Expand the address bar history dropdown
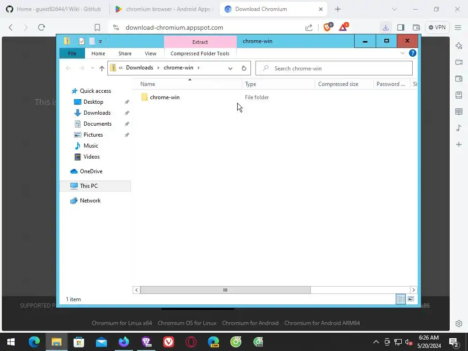The width and height of the screenshot is (468, 351). [230, 69]
